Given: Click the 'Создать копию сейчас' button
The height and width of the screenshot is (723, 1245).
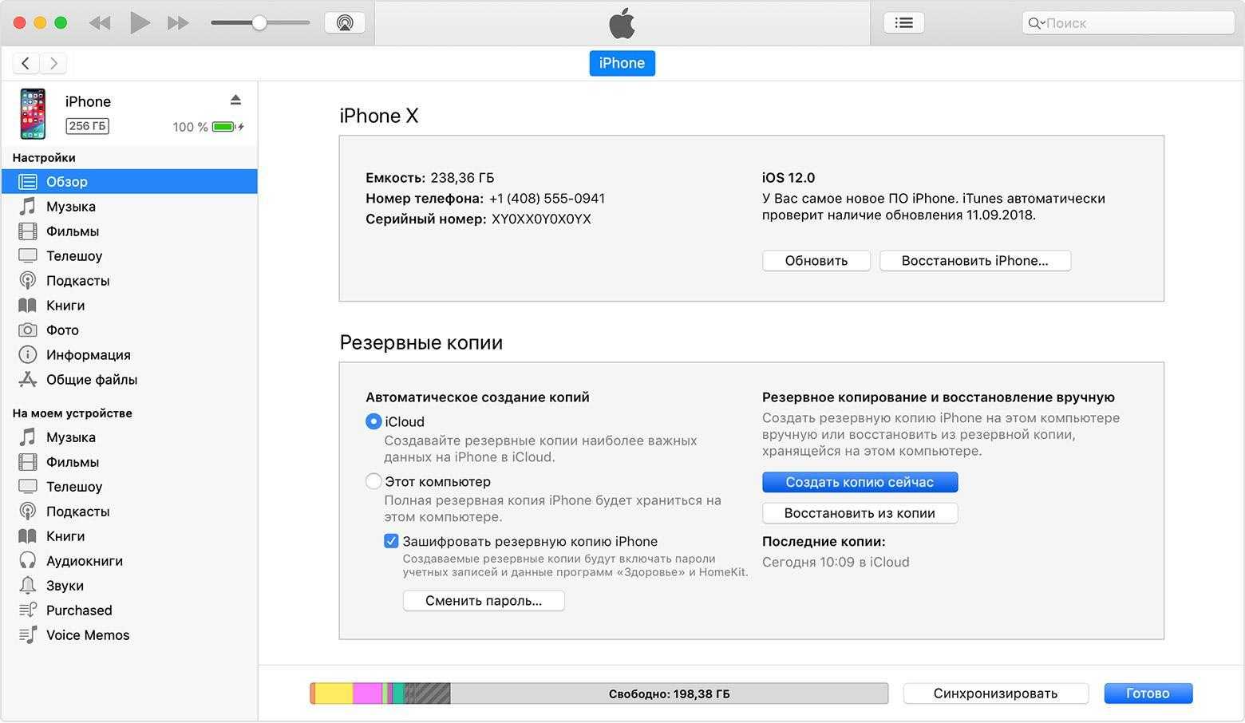Looking at the screenshot, I should point(860,482).
